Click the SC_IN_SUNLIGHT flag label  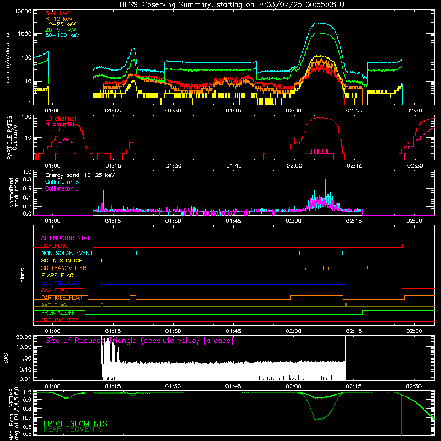coord(63,260)
